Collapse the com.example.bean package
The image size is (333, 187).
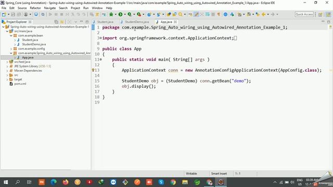coord(11,36)
